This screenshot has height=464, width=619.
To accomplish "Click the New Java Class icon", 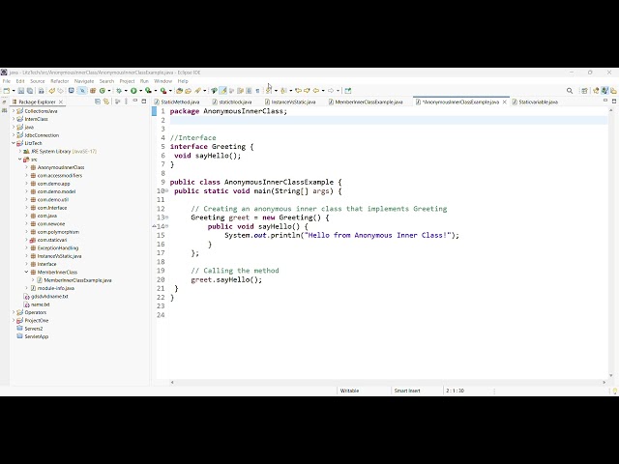I will pyautogui.click(x=103, y=91).
